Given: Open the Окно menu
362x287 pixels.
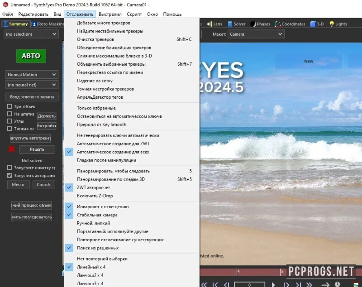Looking at the screenshot, I should coord(152,14).
